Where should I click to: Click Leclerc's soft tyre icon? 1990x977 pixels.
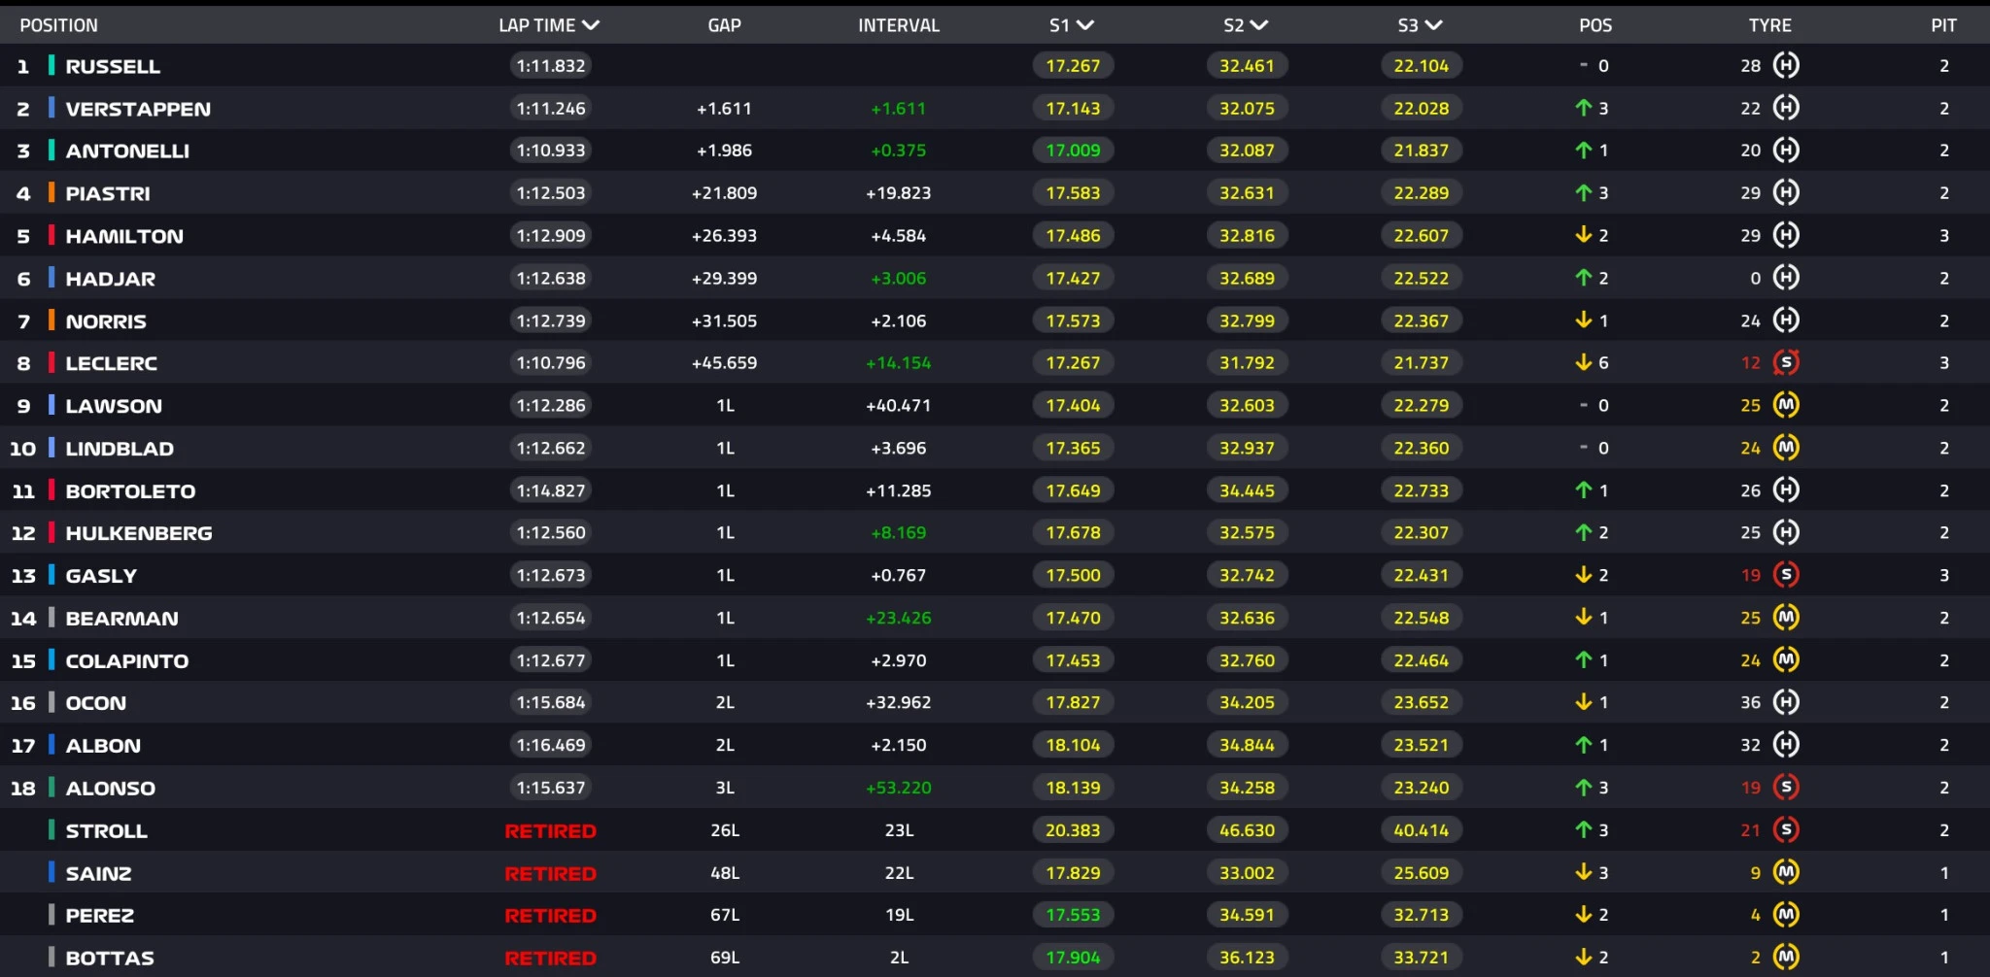(1786, 362)
